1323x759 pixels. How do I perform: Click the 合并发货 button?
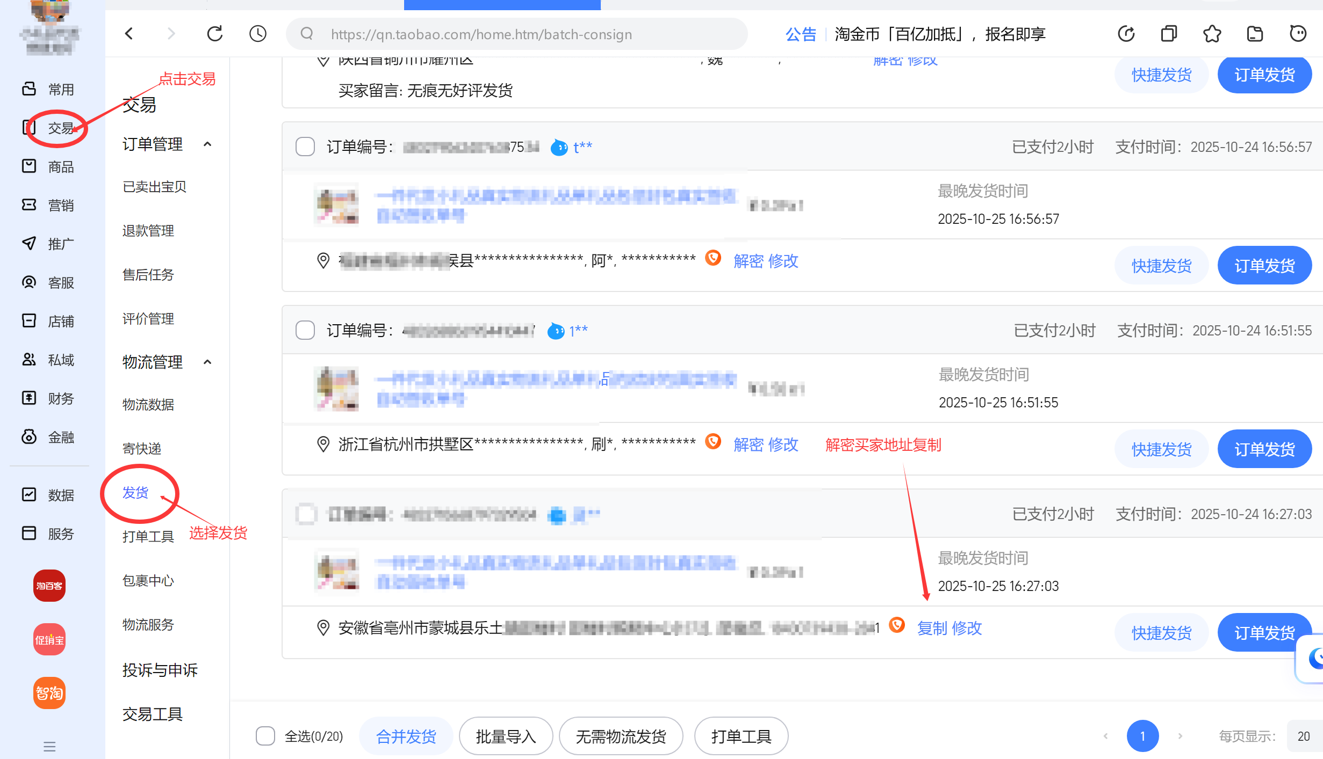pyautogui.click(x=406, y=736)
